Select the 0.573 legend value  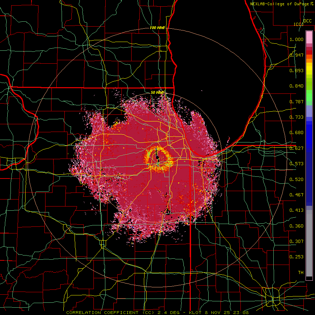pyautogui.click(x=296, y=164)
